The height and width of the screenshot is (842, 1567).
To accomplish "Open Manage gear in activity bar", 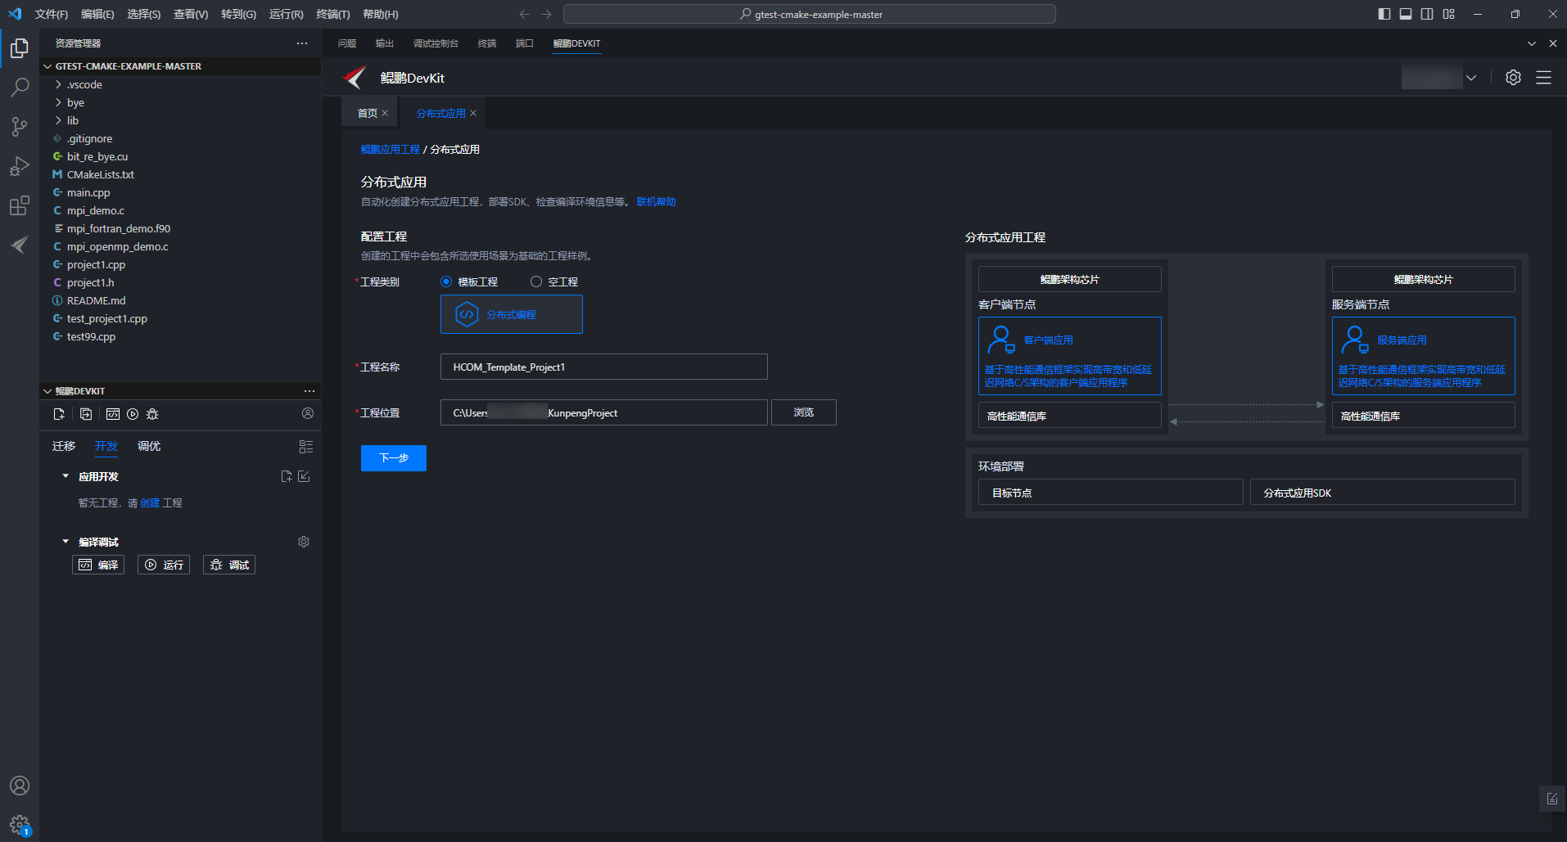I will tap(20, 825).
